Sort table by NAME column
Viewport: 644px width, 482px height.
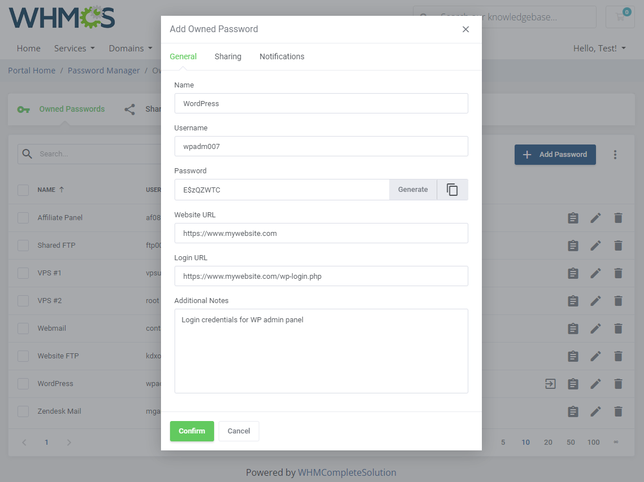(50, 190)
